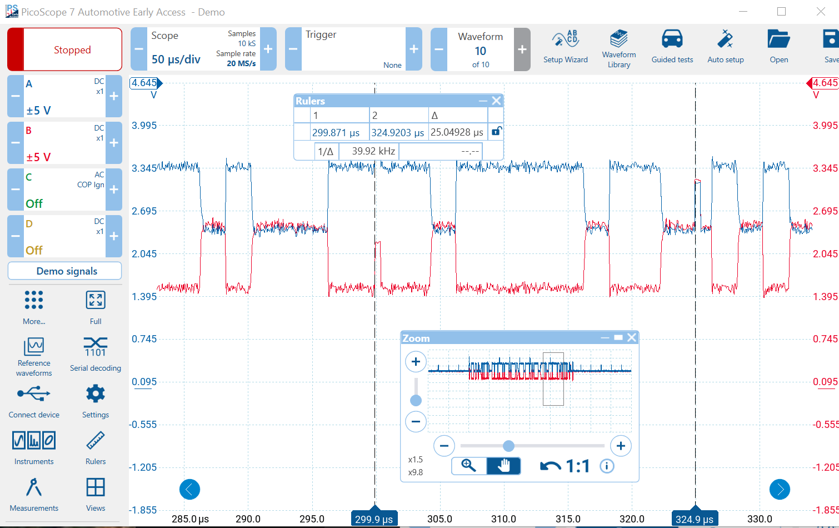
Task: Click Channel C plus button
Action: click(114, 190)
